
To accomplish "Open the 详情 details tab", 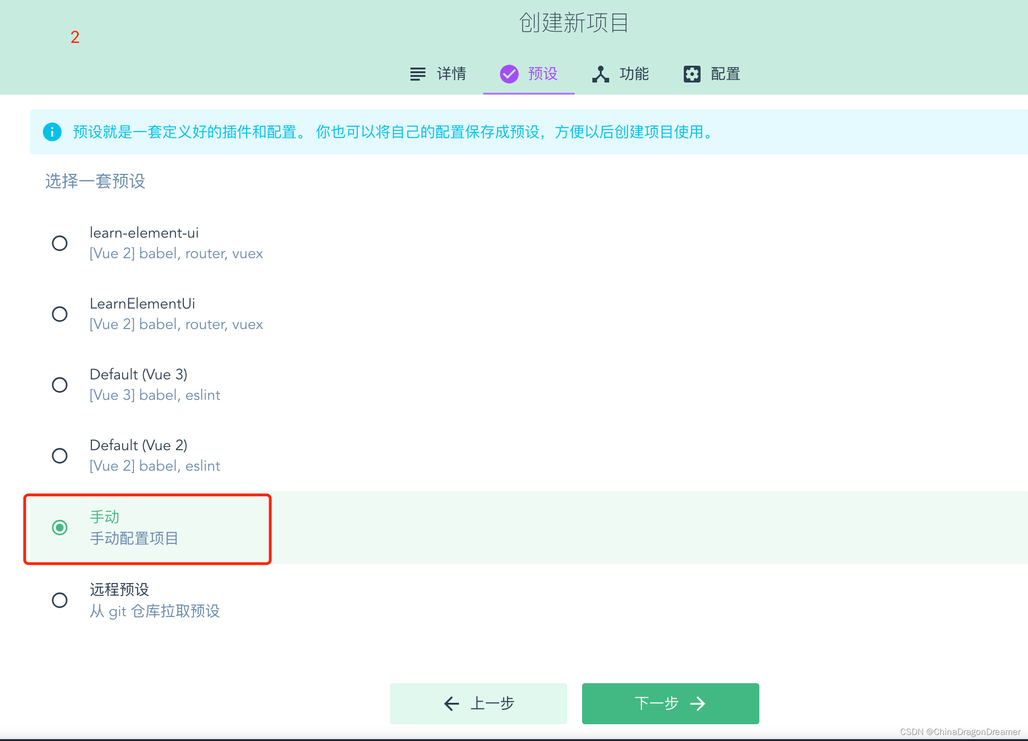I will point(438,74).
